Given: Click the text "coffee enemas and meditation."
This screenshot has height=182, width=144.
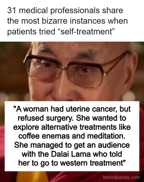Looking at the screenshot, I should (x=72, y=136).
